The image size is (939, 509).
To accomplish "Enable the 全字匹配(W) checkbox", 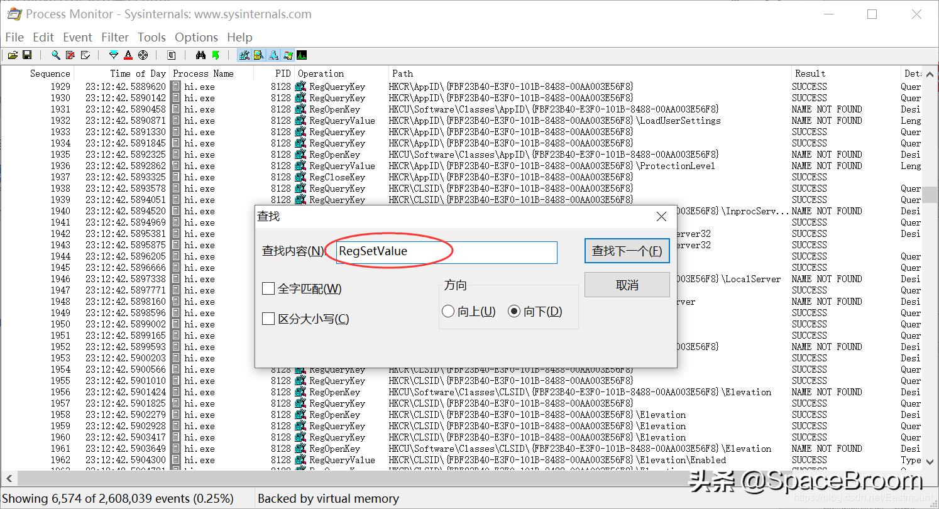I will pyautogui.click(x=268, y=288).
